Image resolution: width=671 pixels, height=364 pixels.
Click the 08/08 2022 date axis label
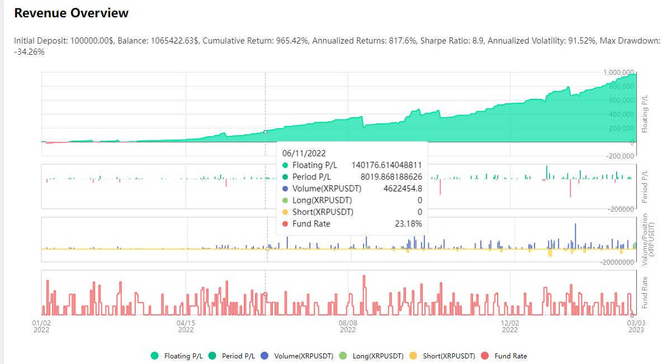point(348,326)
